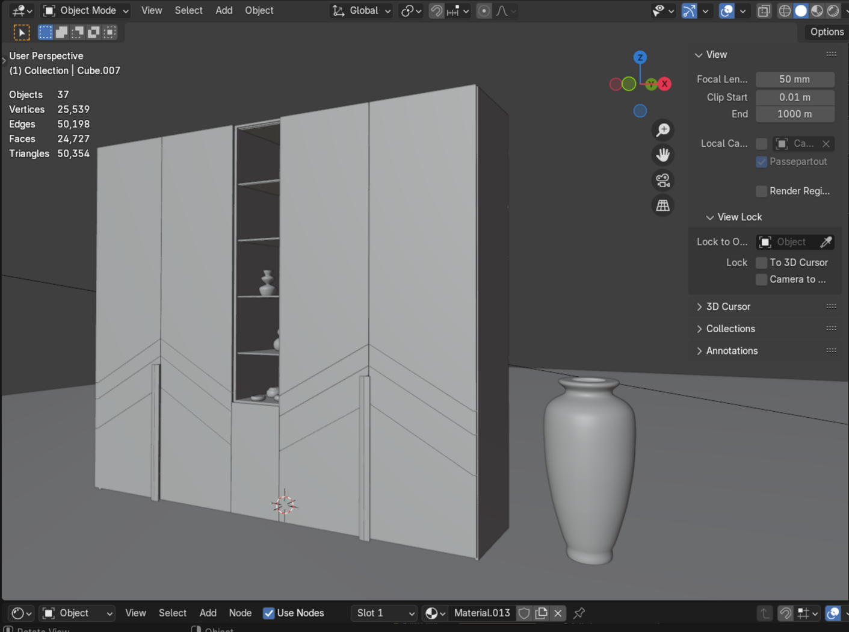The width and height of the screenshot is (849, 632).
Task: Clear the Local Camera field with X
Action: [x=826, y=144]
